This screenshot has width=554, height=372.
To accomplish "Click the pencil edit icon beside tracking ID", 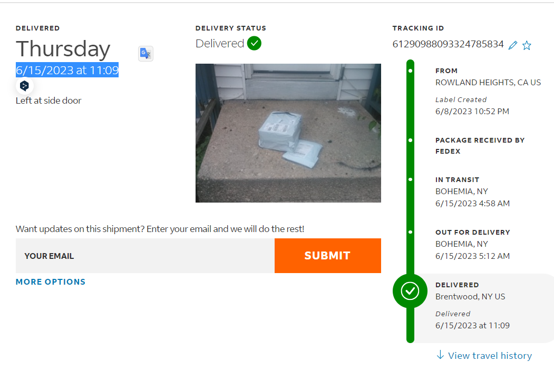I will point(513,45).
